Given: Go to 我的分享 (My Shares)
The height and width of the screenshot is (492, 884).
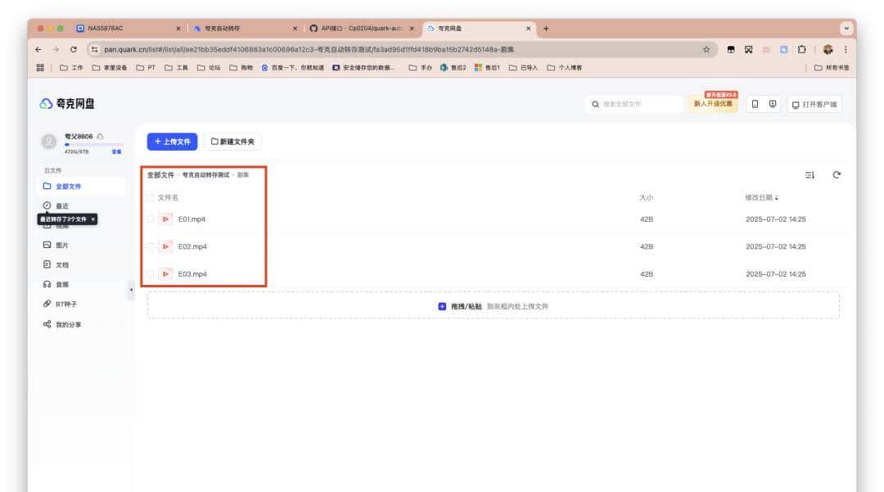Looking at the screenshot, I should coord(68,324).
